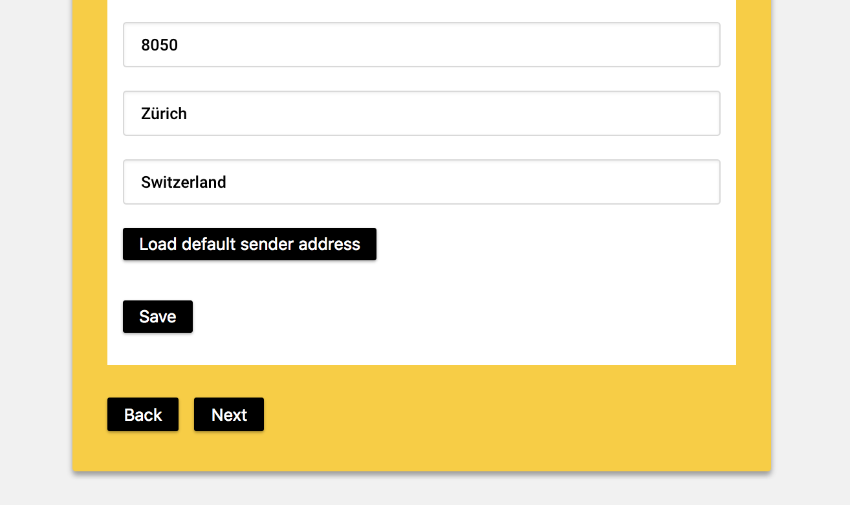Return to previous page via Back
The width and height of the screenshot is (850, 505).
pyautogui.click(x=142, y=414)
